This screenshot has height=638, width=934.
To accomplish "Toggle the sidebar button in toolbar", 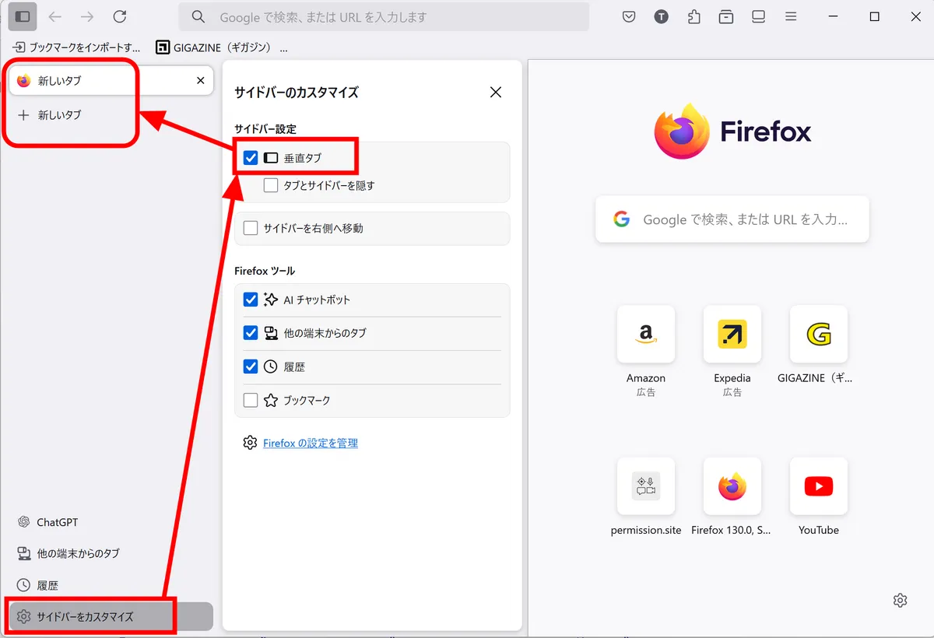I will (x=23, y=16).
